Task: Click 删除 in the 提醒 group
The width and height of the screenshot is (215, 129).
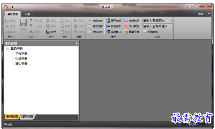Action: pyautogui.click(x=79, y=32)
